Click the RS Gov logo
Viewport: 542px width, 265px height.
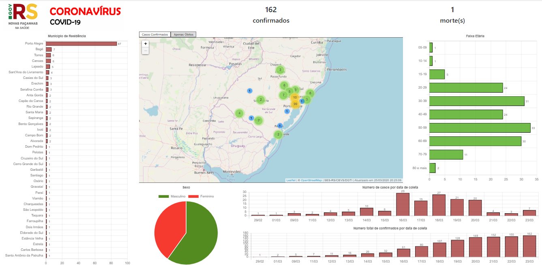coord(23,16)
